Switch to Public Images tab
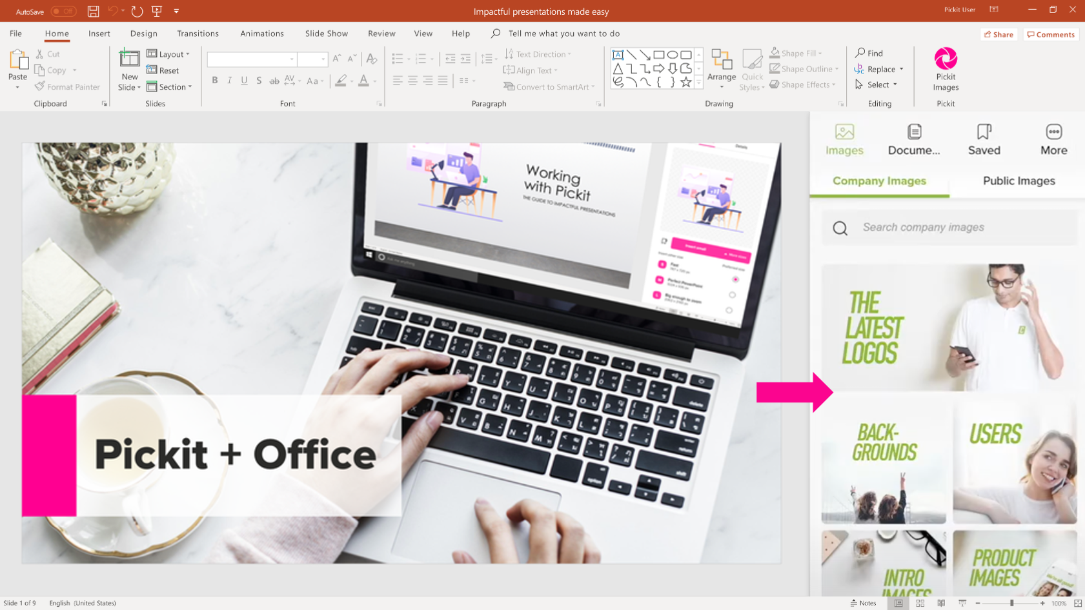This screenshot has height=610, width=1085. coord(1019,181)
